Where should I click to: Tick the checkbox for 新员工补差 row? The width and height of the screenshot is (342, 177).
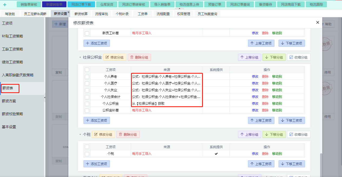coord(87,33)
